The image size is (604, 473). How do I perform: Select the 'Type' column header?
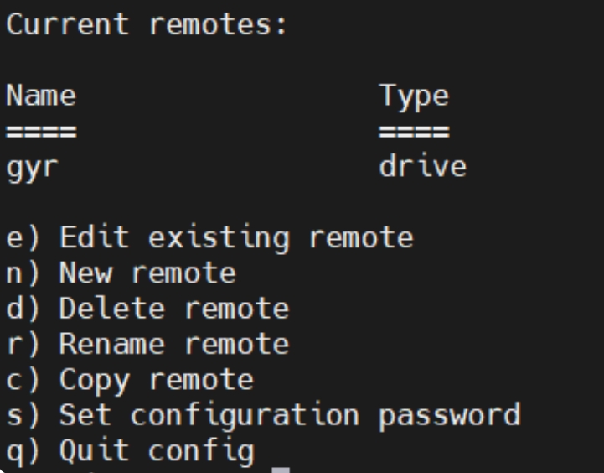tap(415, 97)
